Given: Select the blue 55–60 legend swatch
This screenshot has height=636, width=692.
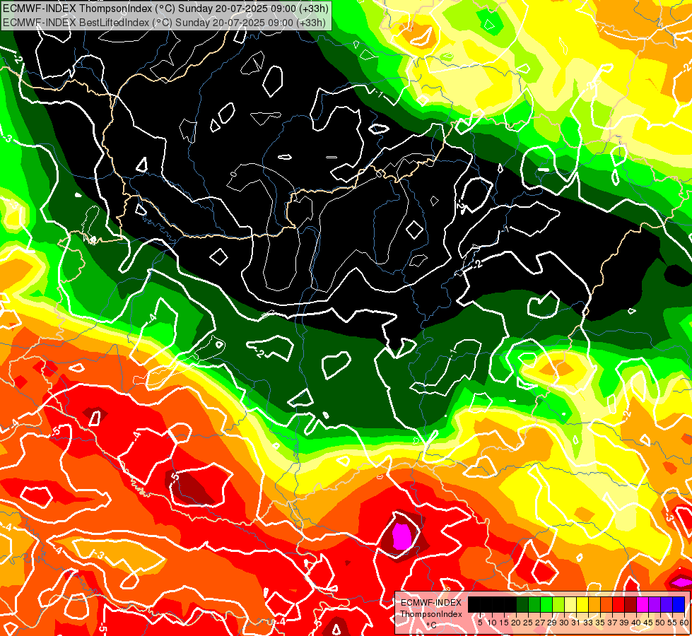Looking at the screenshot, I should click(x=679, y=604).
